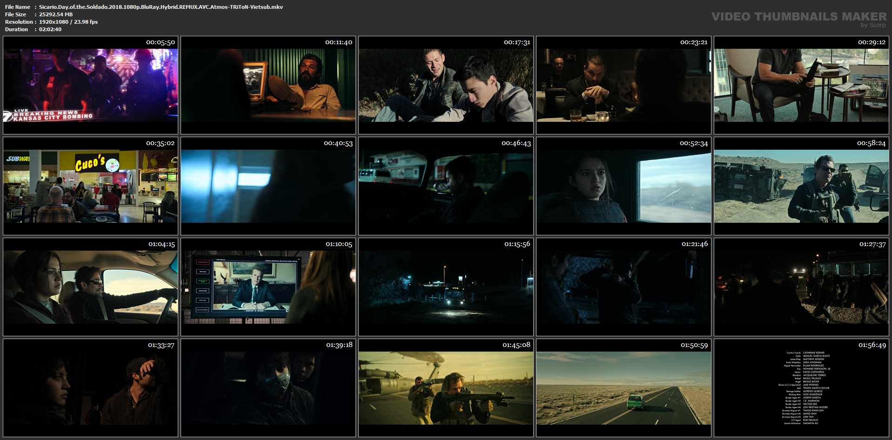Screen dimensions: 892x440
Task: Click the File Name label
Action: pyautogui.click(x=18, y=7)
